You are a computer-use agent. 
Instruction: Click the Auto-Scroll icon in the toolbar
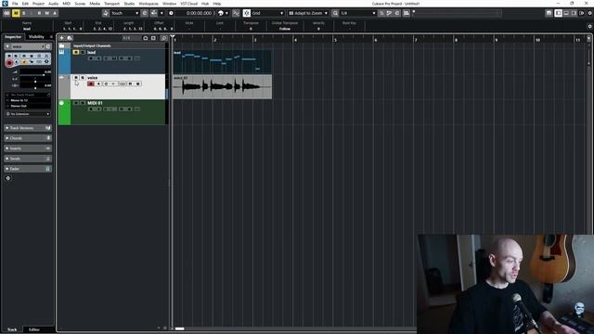point(153,13)
